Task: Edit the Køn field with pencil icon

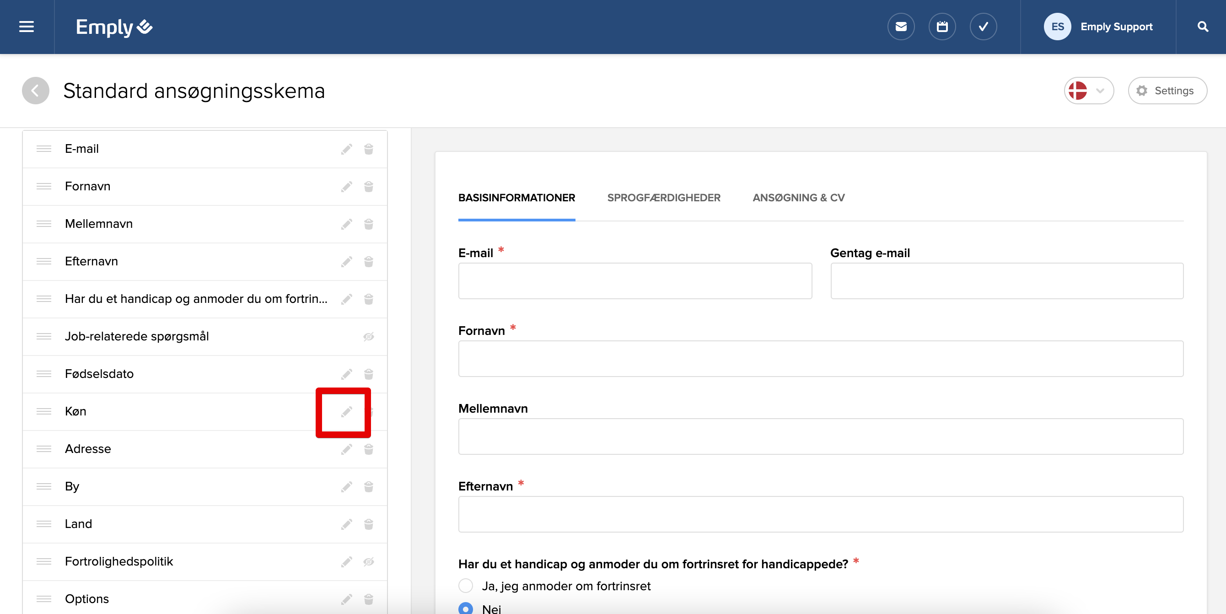Action: (x=346, y=412)
